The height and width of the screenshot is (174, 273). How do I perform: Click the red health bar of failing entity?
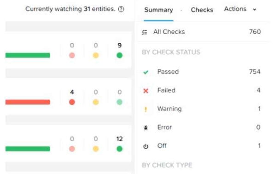(x=28, y=102)
